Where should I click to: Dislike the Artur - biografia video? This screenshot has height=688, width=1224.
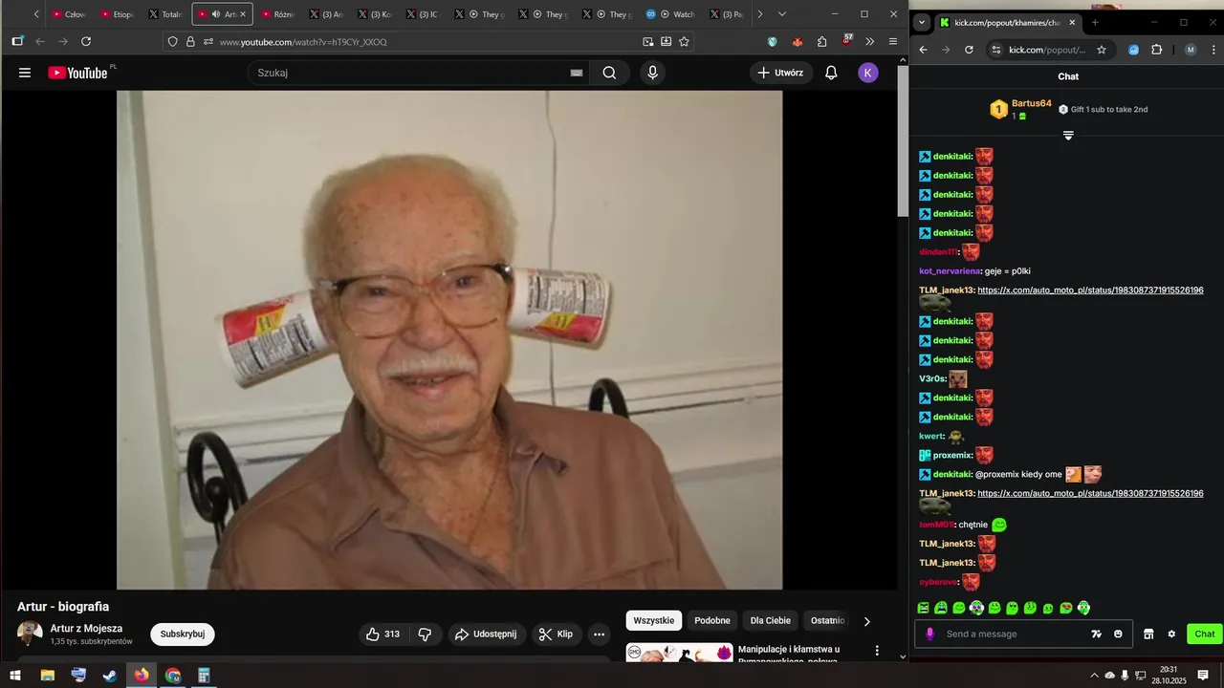click(426, 634)
